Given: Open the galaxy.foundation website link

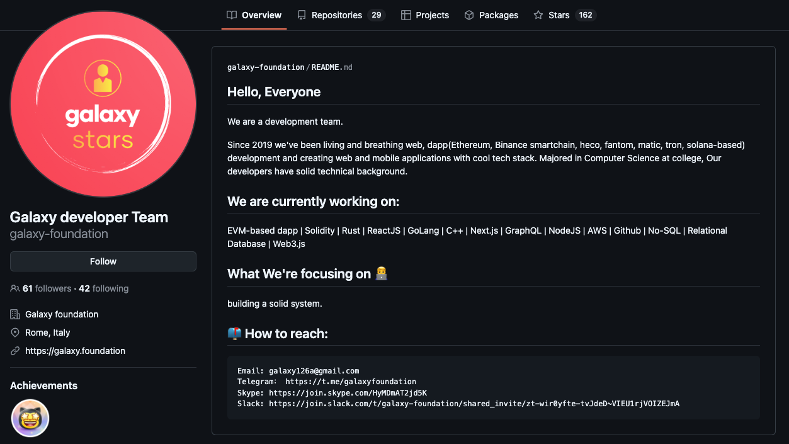Looking at the screenshot, I should tap(75, 351).
